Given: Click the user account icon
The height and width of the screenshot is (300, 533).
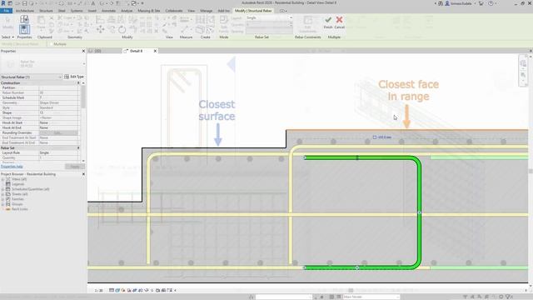Looking at the screenshot, I should [x=447, y=3].
